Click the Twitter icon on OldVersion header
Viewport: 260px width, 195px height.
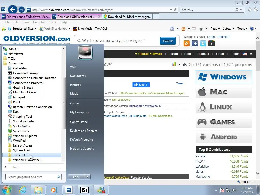click(203, 44)
